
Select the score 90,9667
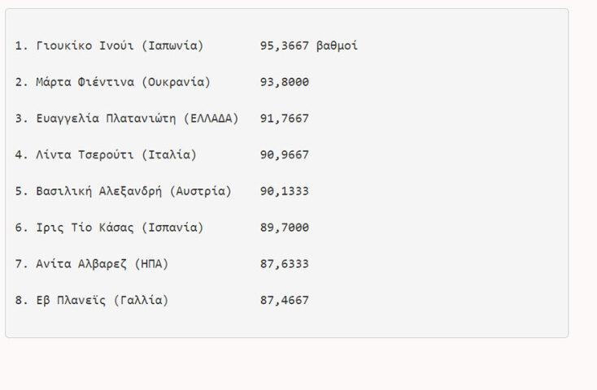284,155
